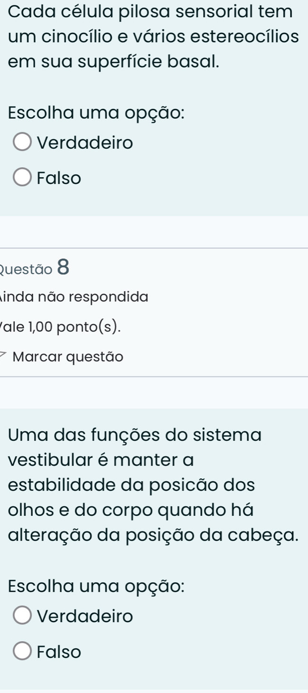Click the 'Cada célula pilosa sensorial tem' line
This screenshot has height=693, width=308.
coord(150,11)
